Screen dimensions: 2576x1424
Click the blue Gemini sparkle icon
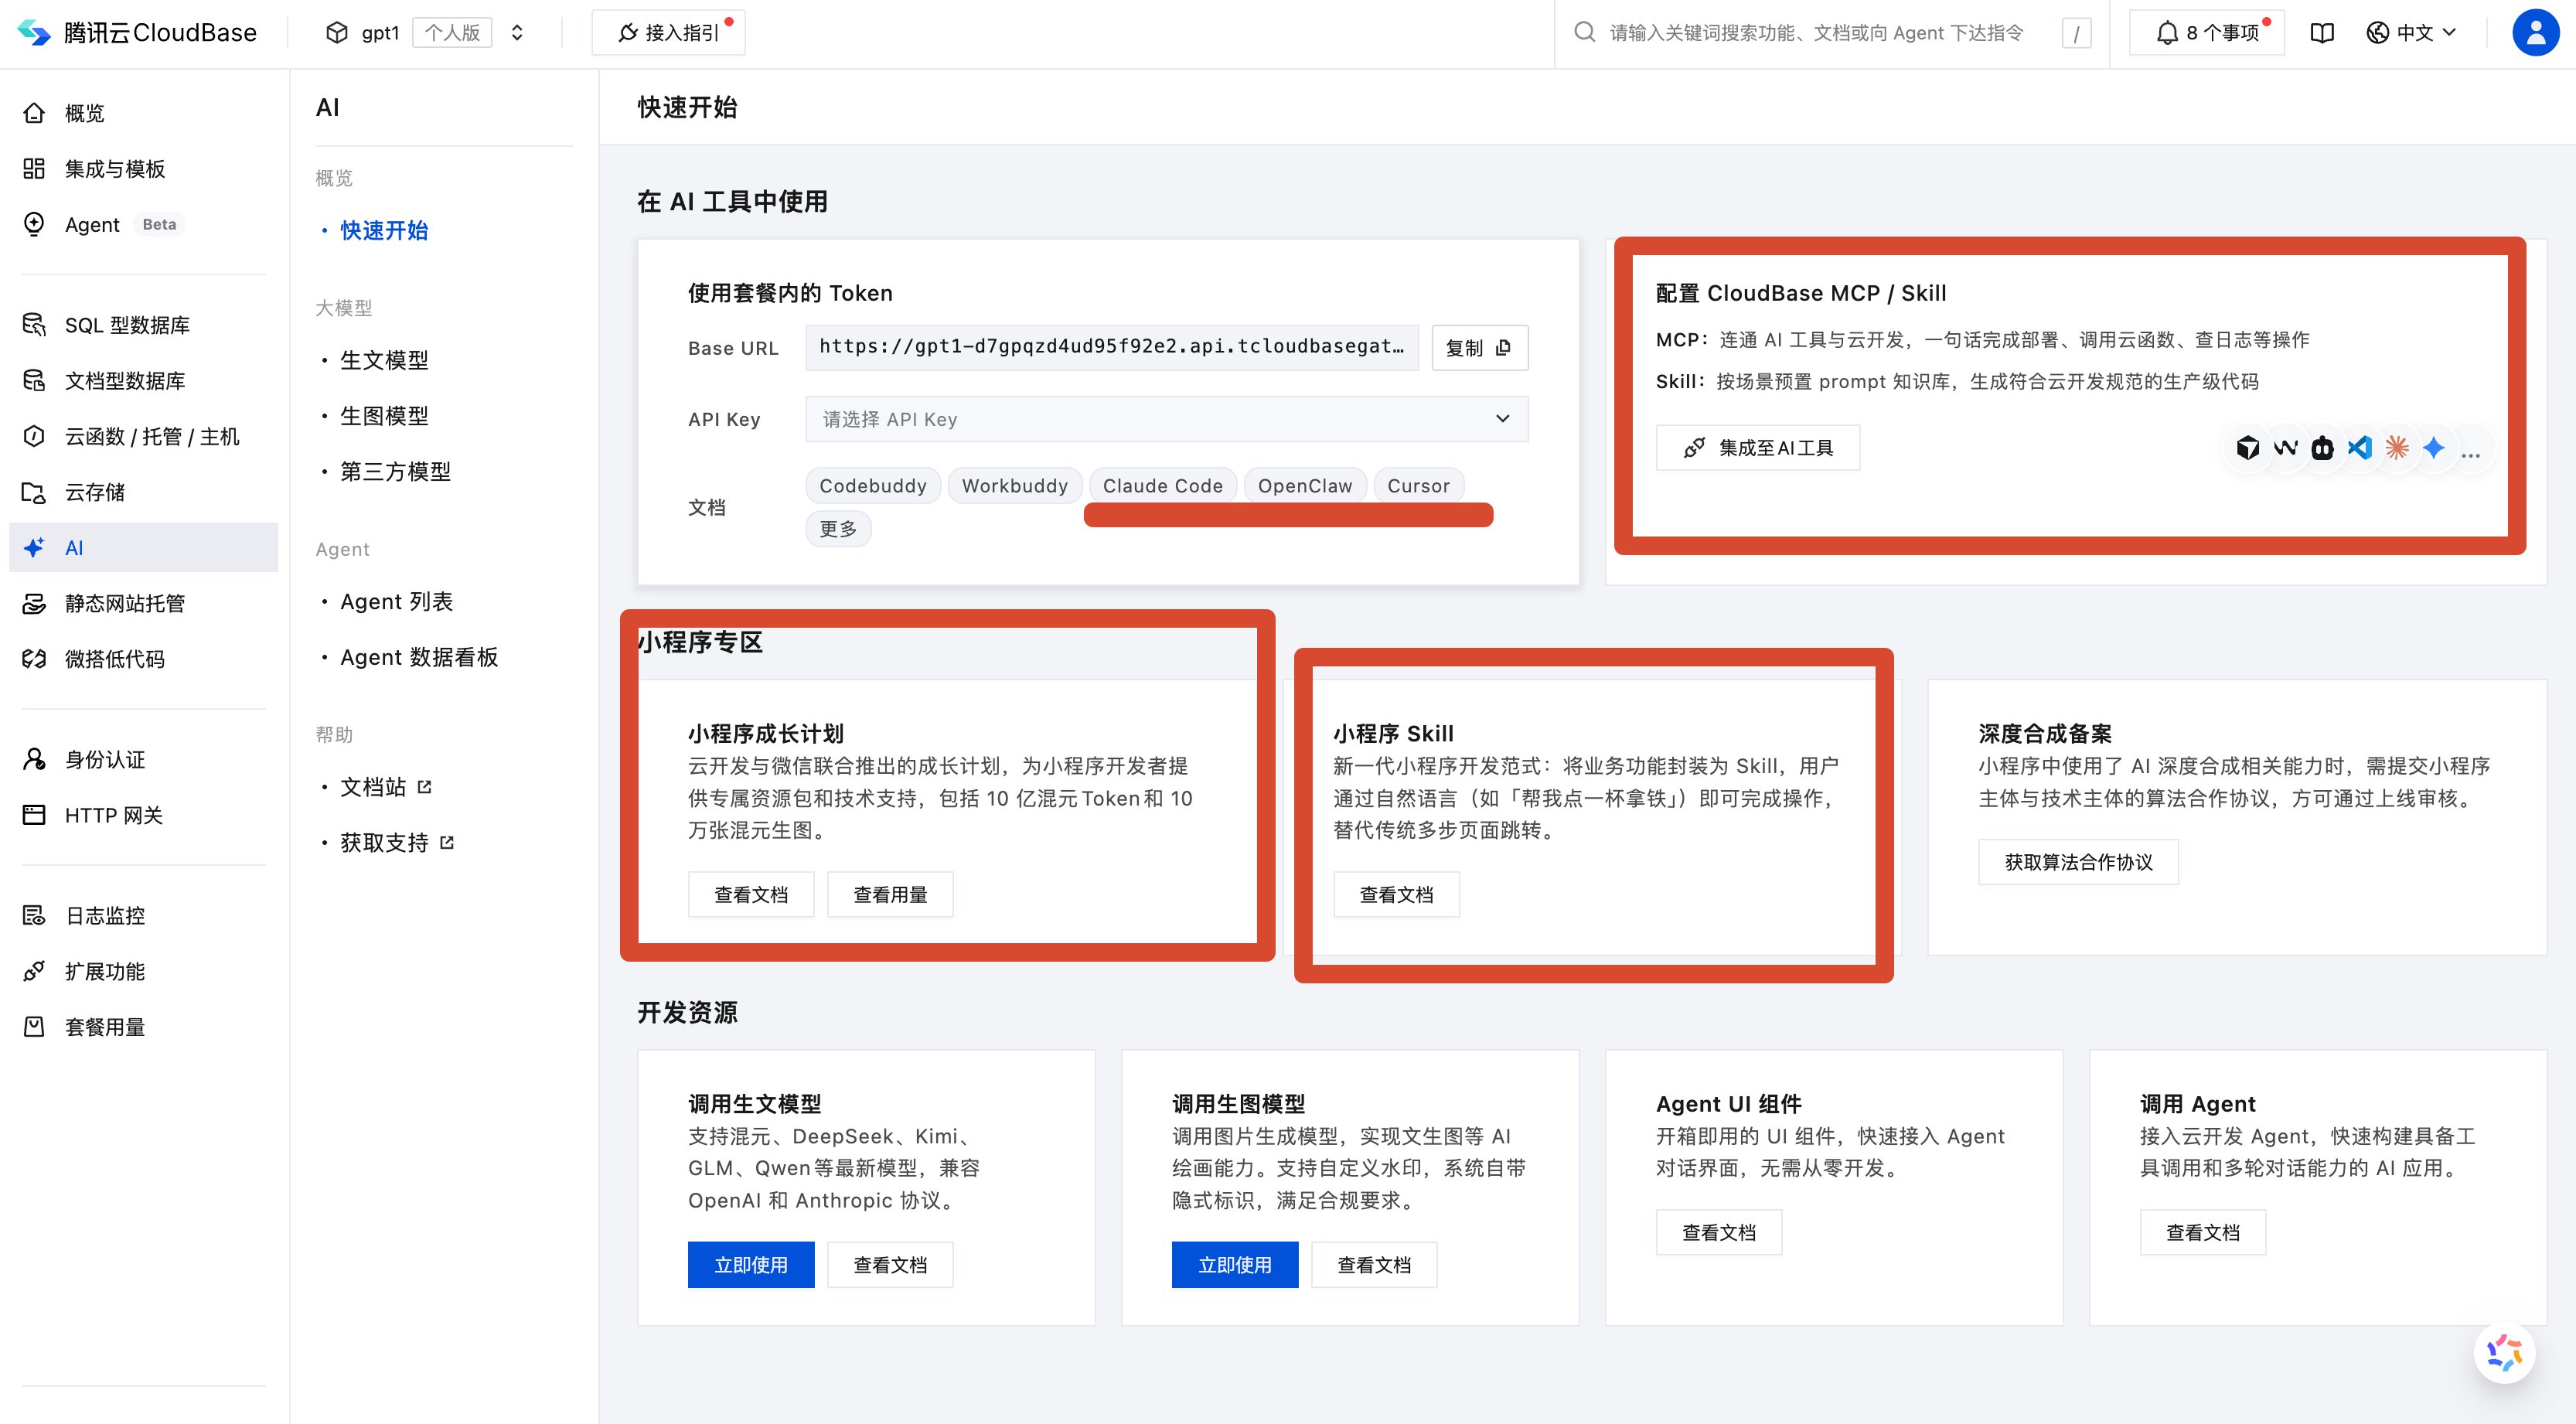2434,448
